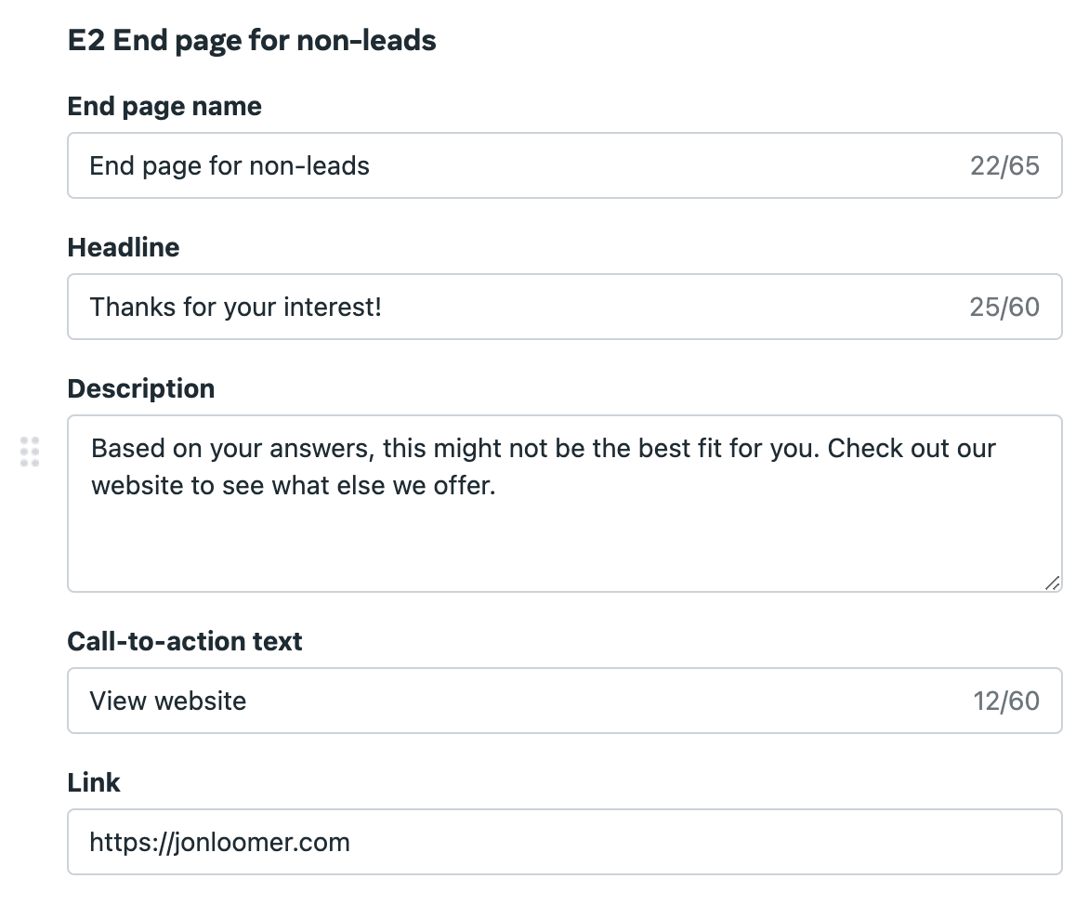Click the textarea resize grip in Description box

point(1052,584)
